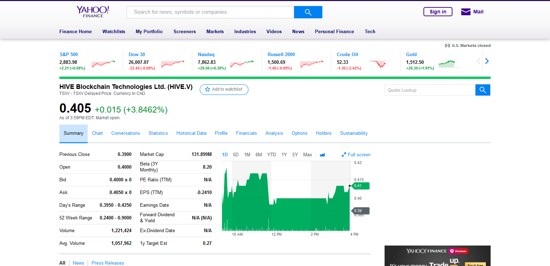
Task: Click Add to watchlist star button
Action: 224,90
